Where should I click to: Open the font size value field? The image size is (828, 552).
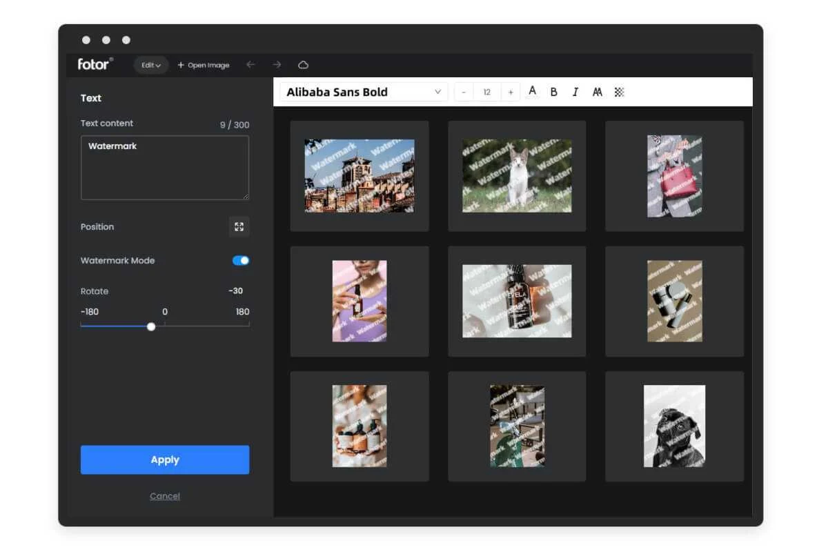[487, 91]
